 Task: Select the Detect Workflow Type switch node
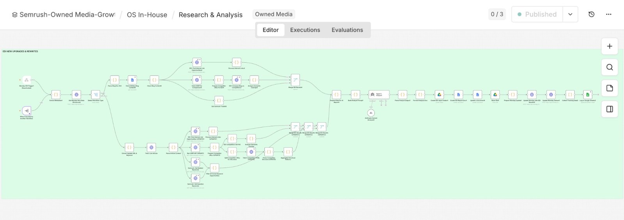[96, 95]
